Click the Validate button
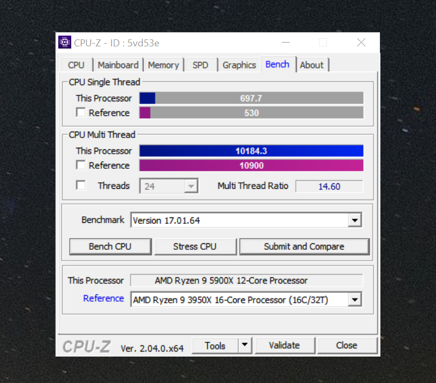This screenshot has height=383, width=436. pos(284,345)
